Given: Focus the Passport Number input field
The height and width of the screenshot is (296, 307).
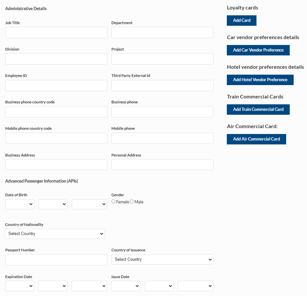Looking at the screenshot, I should (x=56, y=260).
